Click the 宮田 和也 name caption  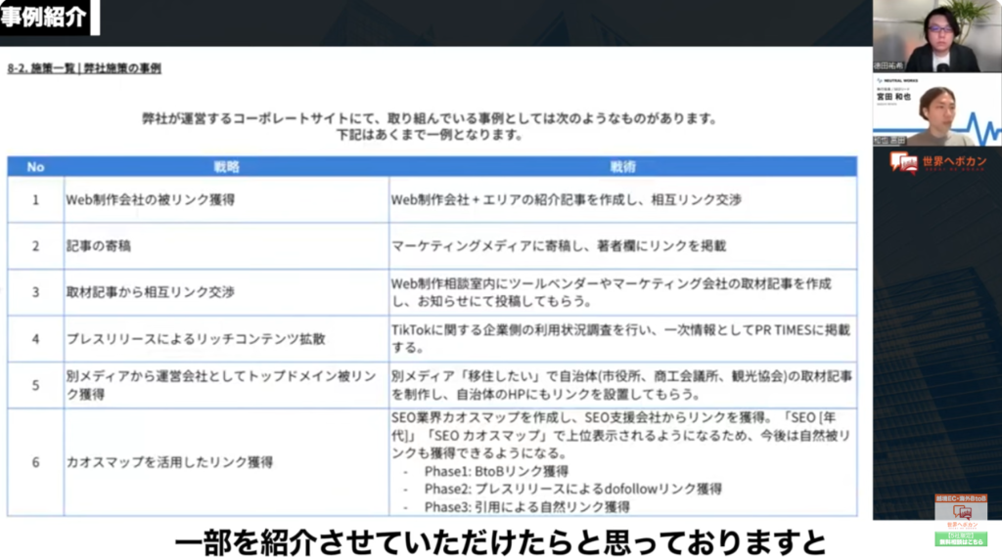click(x=893, y=97)
